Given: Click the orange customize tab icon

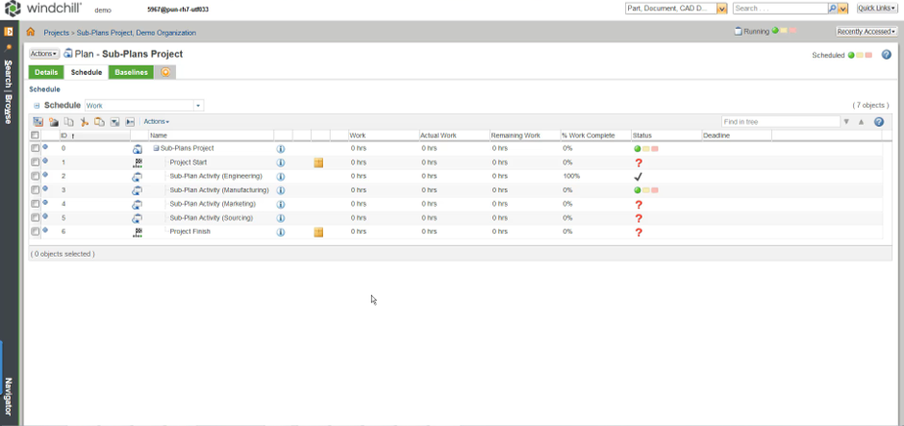Looking at the screenshot, I should point(165,72).
